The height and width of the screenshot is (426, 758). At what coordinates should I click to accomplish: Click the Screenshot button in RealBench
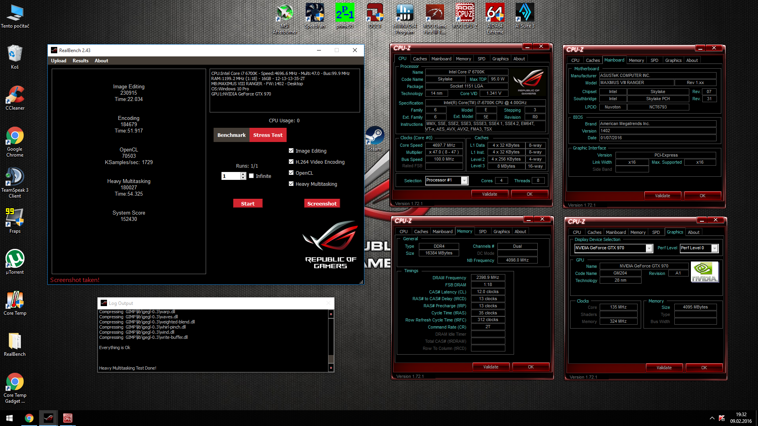(322, 204)
